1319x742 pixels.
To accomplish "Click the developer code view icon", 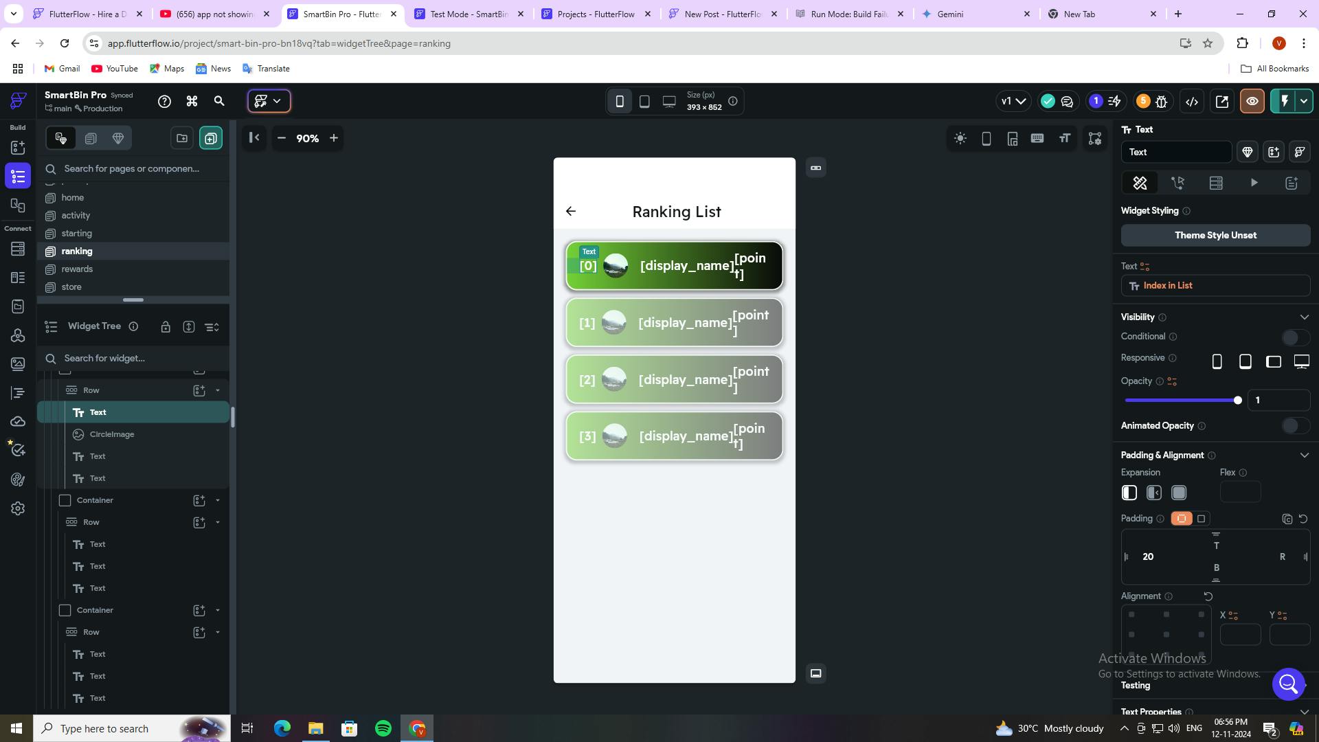I will pyautogui.click(x=1192, y=102).
